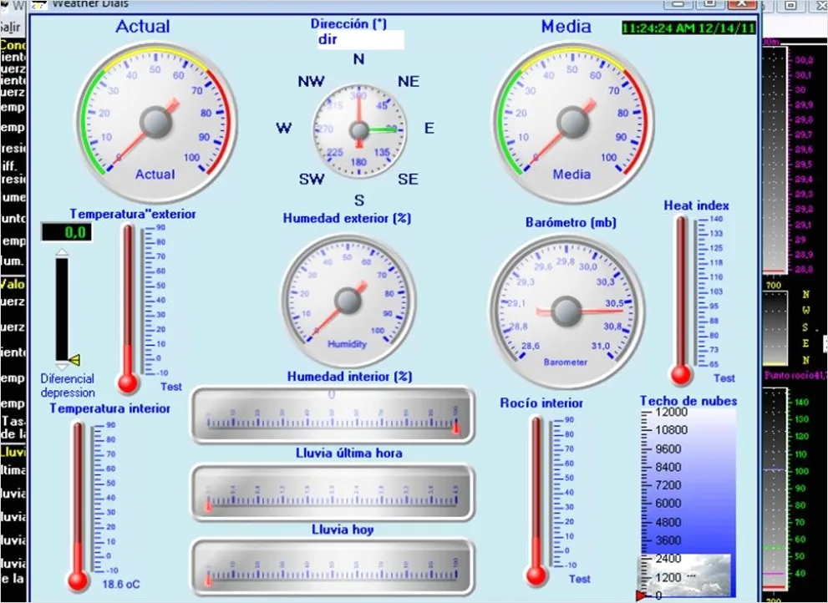Open the Salir menu in background window
Screen dimensions: 828x603
click(x=10, y=27)
